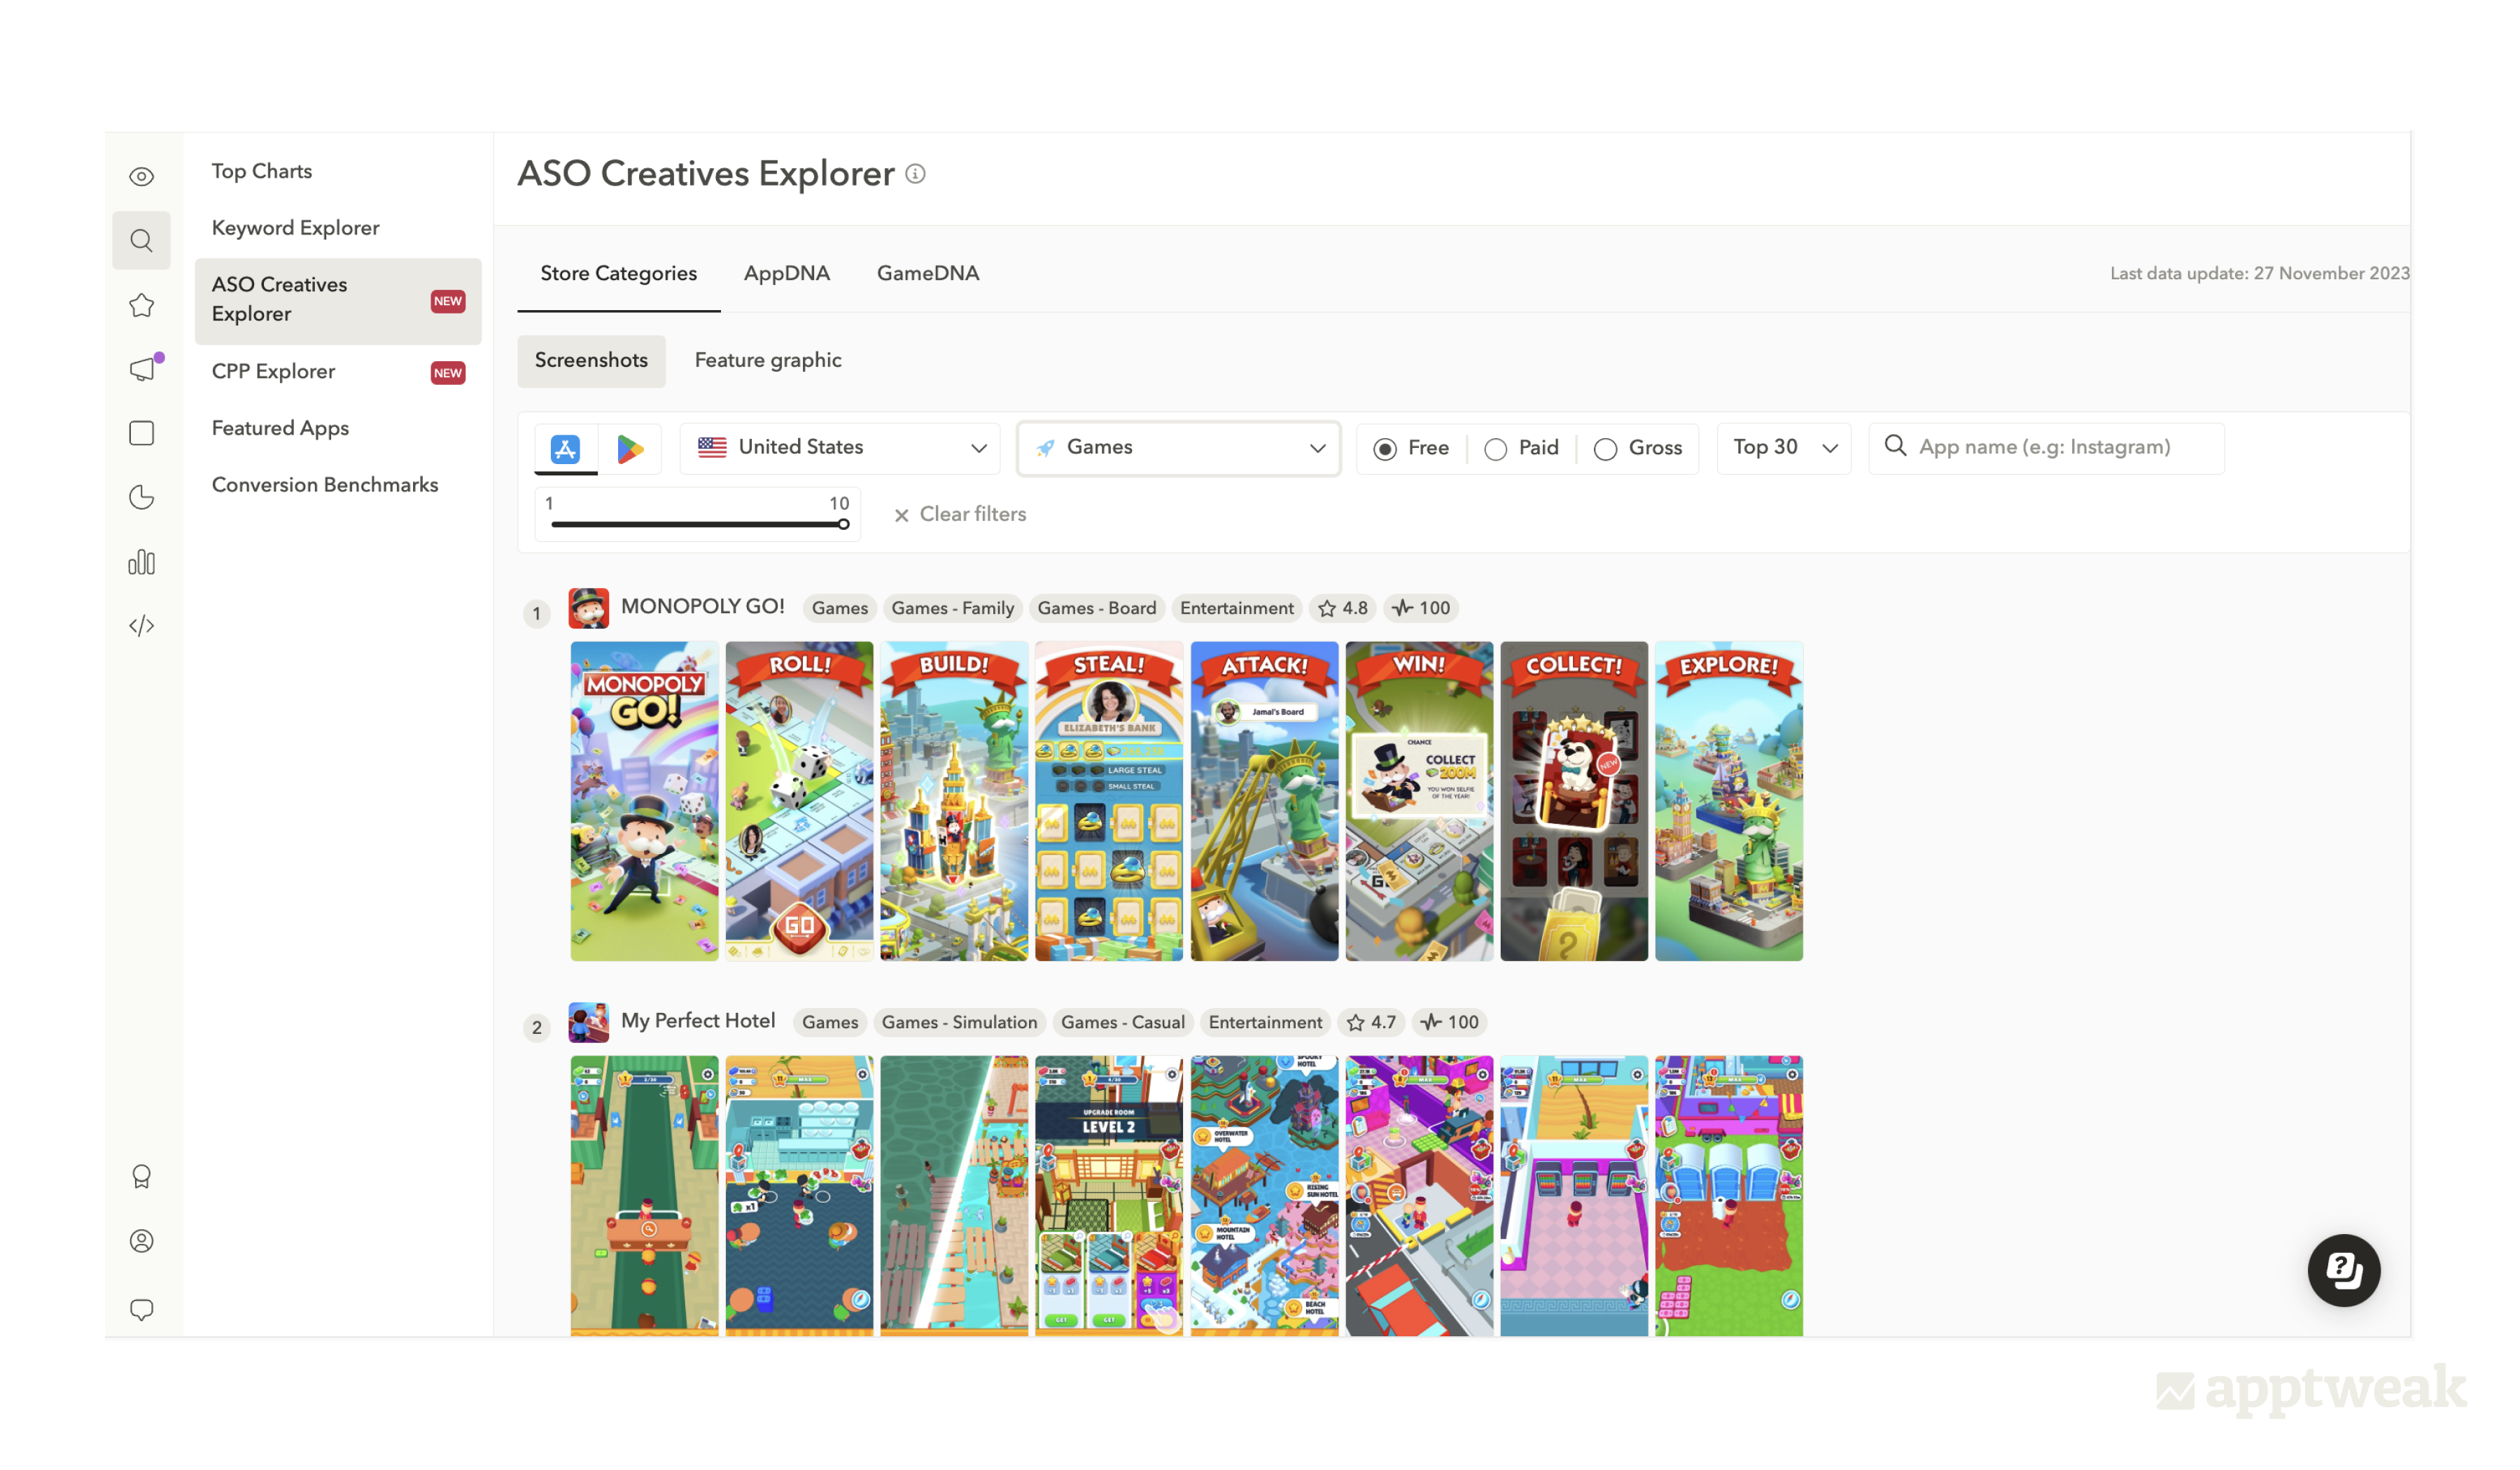Click the star rating 4.7 badge
Screen dimensions: 2520x1470
pos(1371,1022)
